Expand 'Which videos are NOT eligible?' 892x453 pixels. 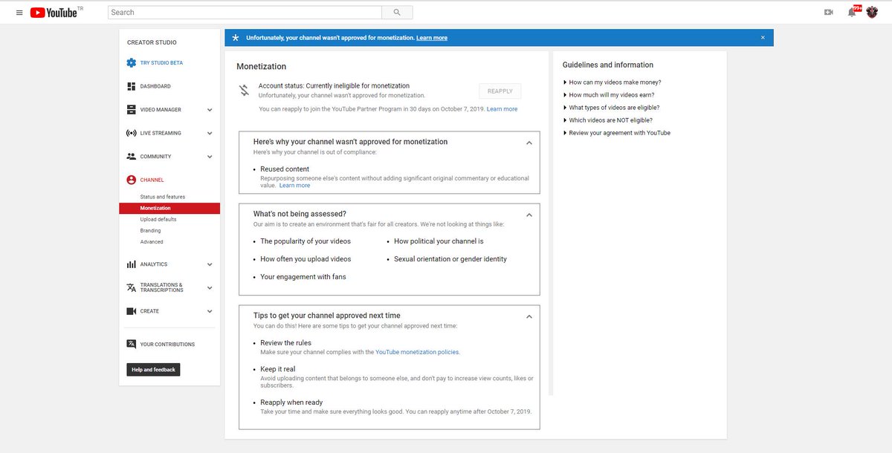pyautogui.click(x=608, y=120)
